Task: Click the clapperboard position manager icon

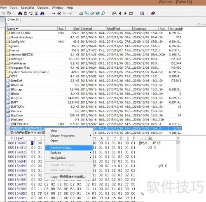Action: [x=114, y=13]
